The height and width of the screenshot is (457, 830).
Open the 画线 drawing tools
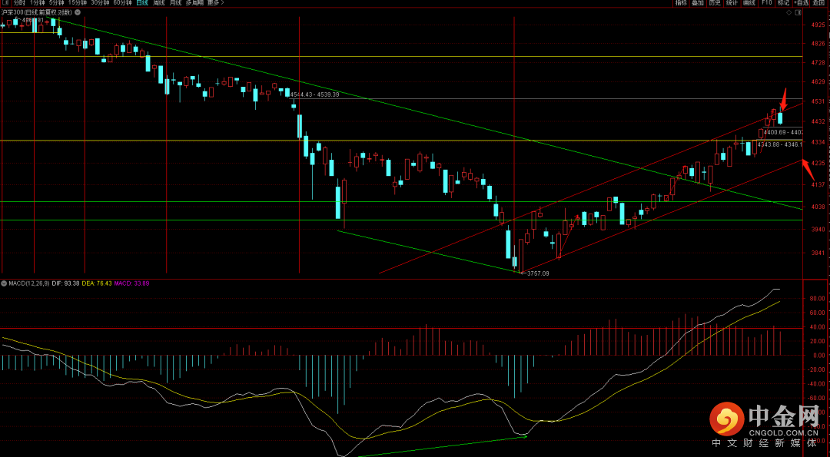[x=749, y=2]
